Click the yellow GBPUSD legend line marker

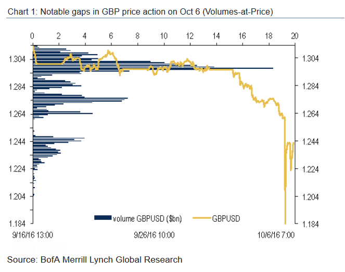click(201, 217)
